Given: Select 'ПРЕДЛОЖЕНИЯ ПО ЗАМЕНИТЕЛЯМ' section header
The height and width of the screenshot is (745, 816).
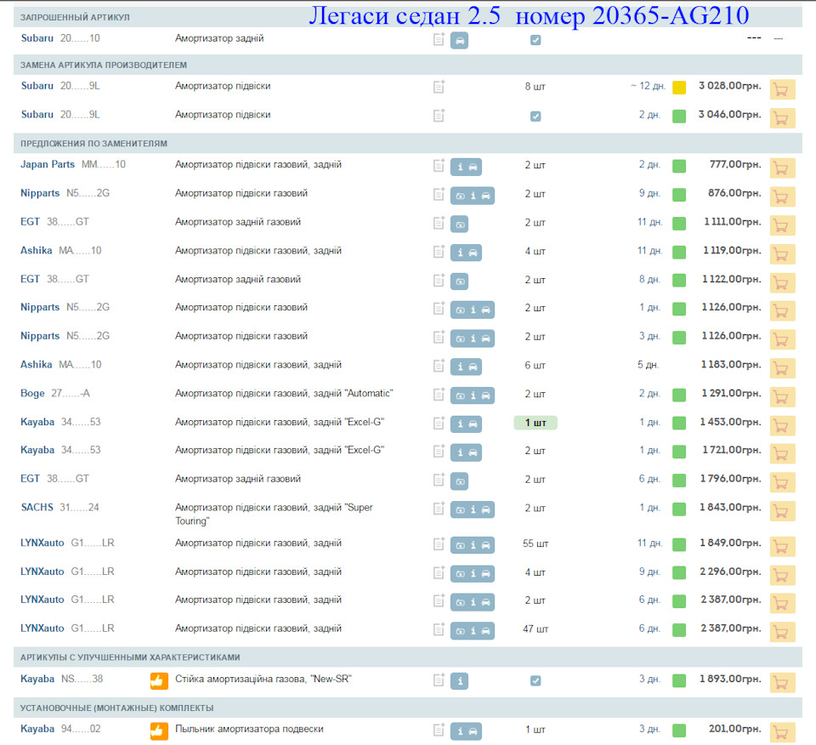Looking at the screenshot, I should point(93,144).
